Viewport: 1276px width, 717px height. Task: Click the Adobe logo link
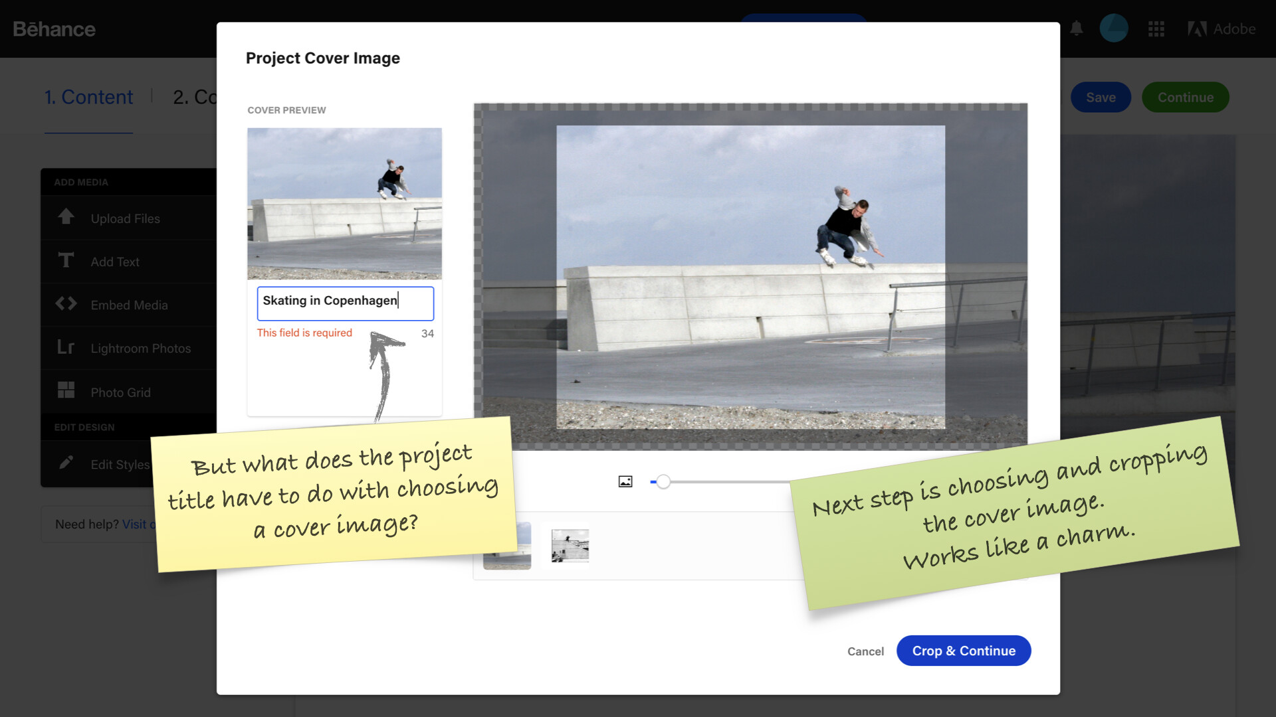click(x=1222, y=29)
